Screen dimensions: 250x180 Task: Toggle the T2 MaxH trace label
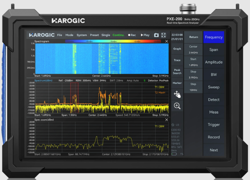[160, 93]
